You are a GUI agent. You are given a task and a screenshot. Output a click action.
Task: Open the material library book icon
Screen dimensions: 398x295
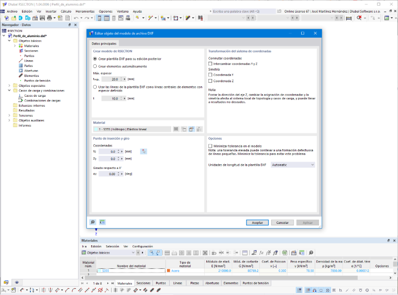point(176,129)
